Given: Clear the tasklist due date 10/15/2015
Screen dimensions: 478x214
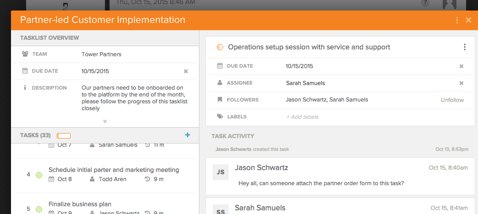Looking at the screenshot, I should click(x=186, y=71).
